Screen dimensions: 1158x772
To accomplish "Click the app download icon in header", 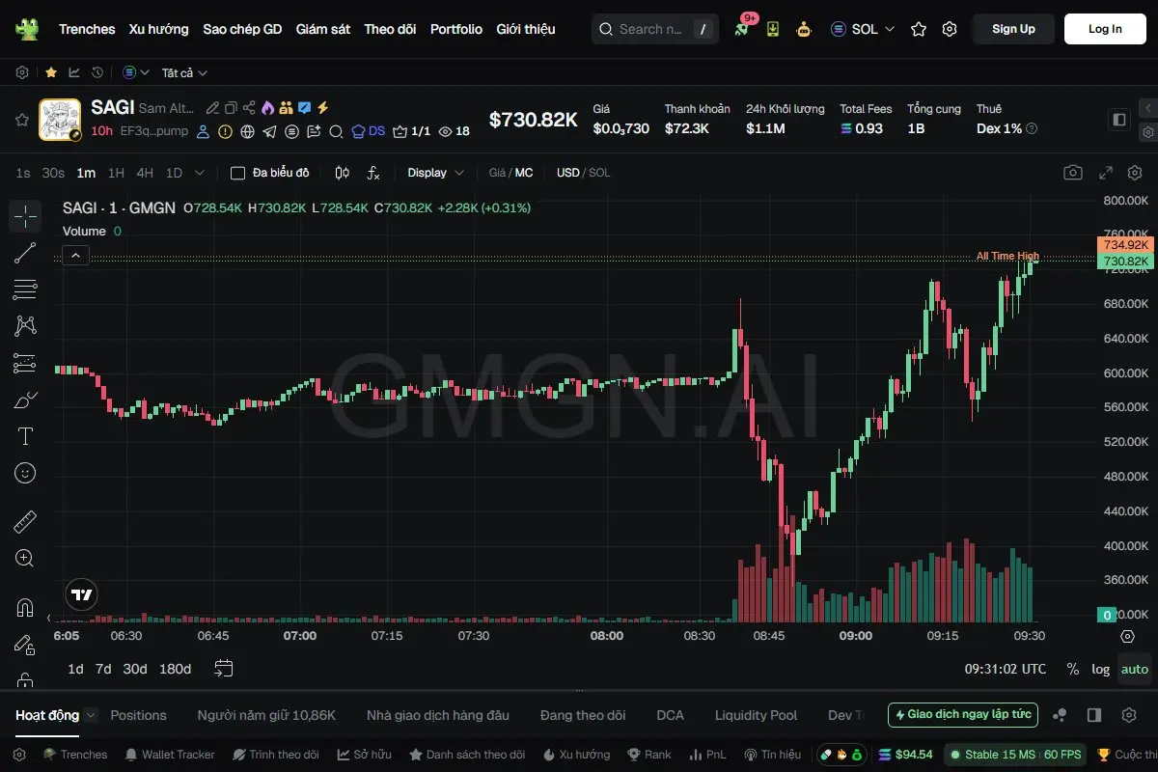I will (x=773, y=29).
